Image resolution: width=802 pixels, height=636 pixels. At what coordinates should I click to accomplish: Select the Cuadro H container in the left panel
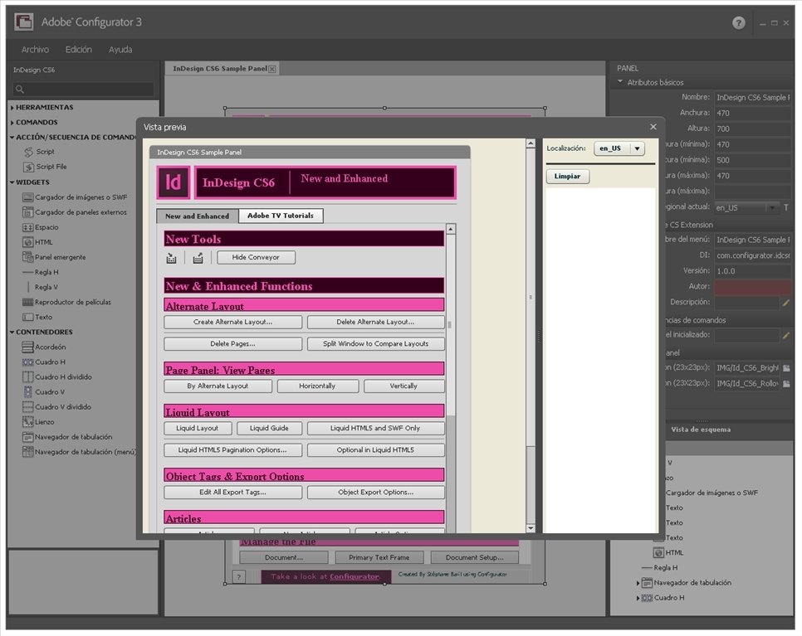pos(44,362)
